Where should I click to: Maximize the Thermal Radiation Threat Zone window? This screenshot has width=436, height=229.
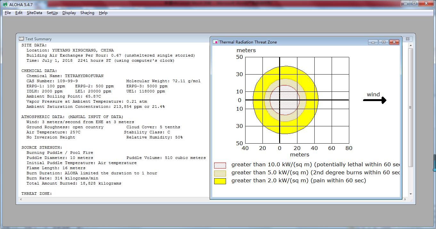click(384, 42)
